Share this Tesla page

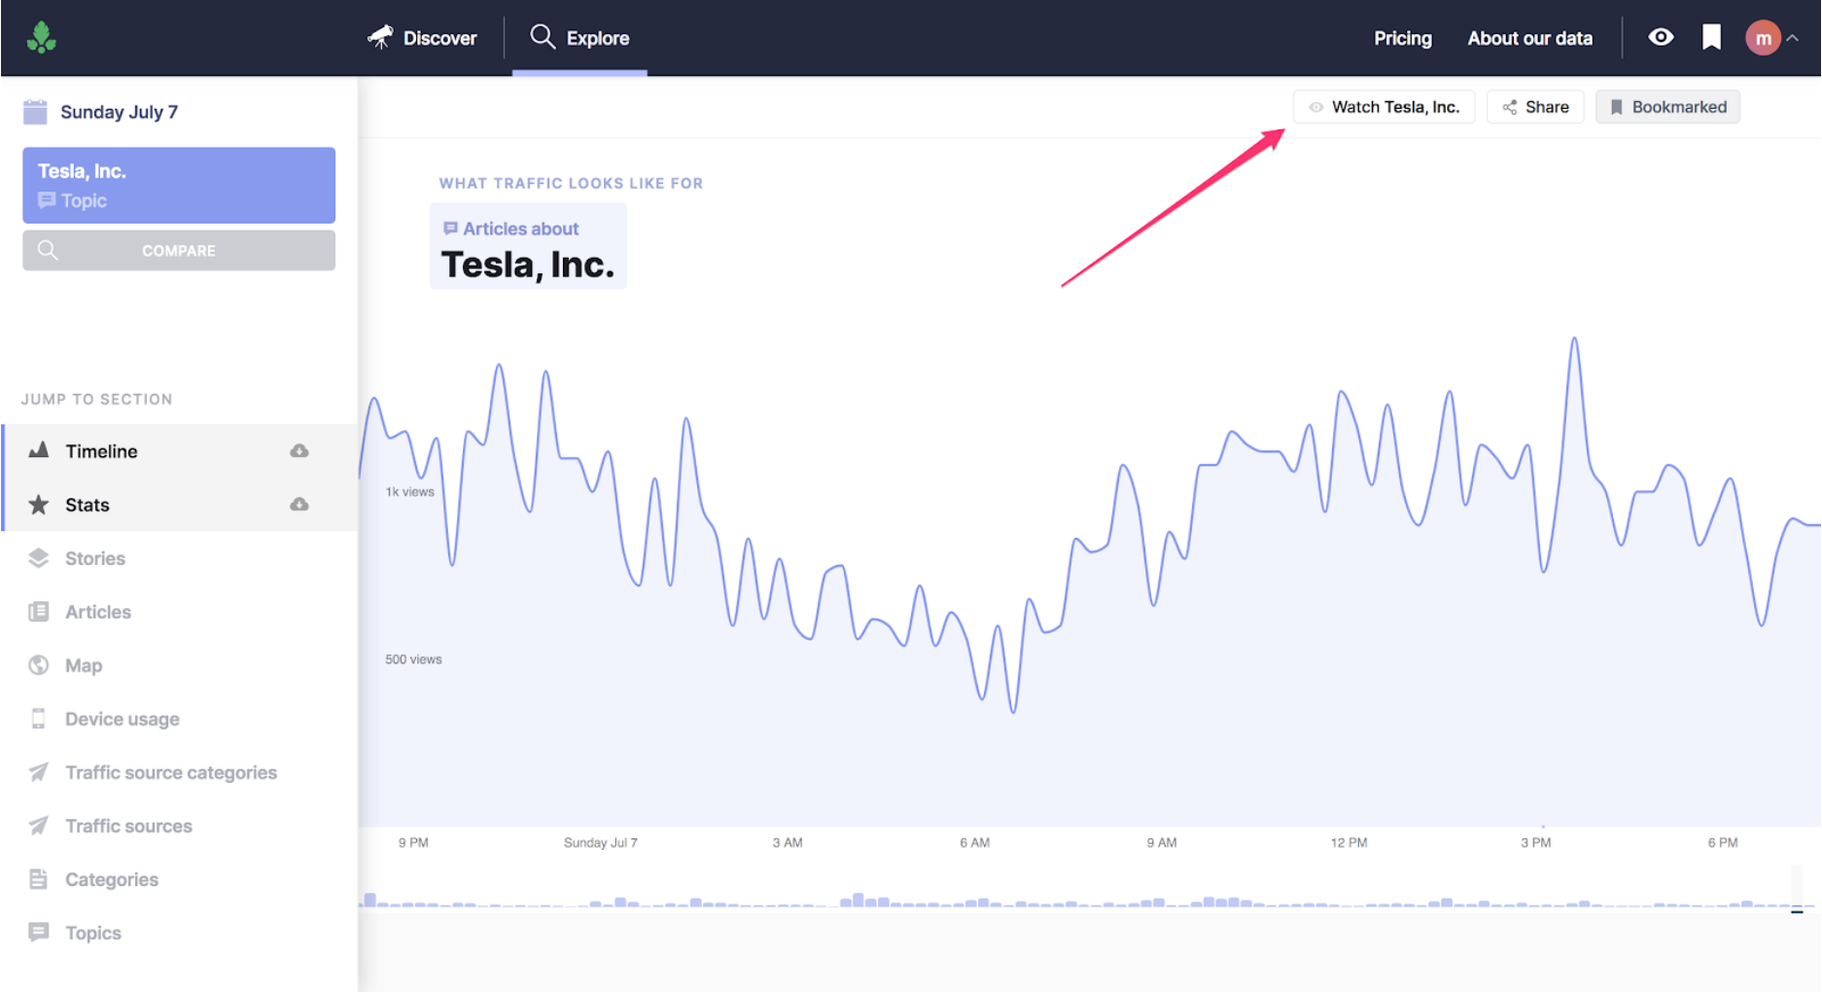point(1535,107)
